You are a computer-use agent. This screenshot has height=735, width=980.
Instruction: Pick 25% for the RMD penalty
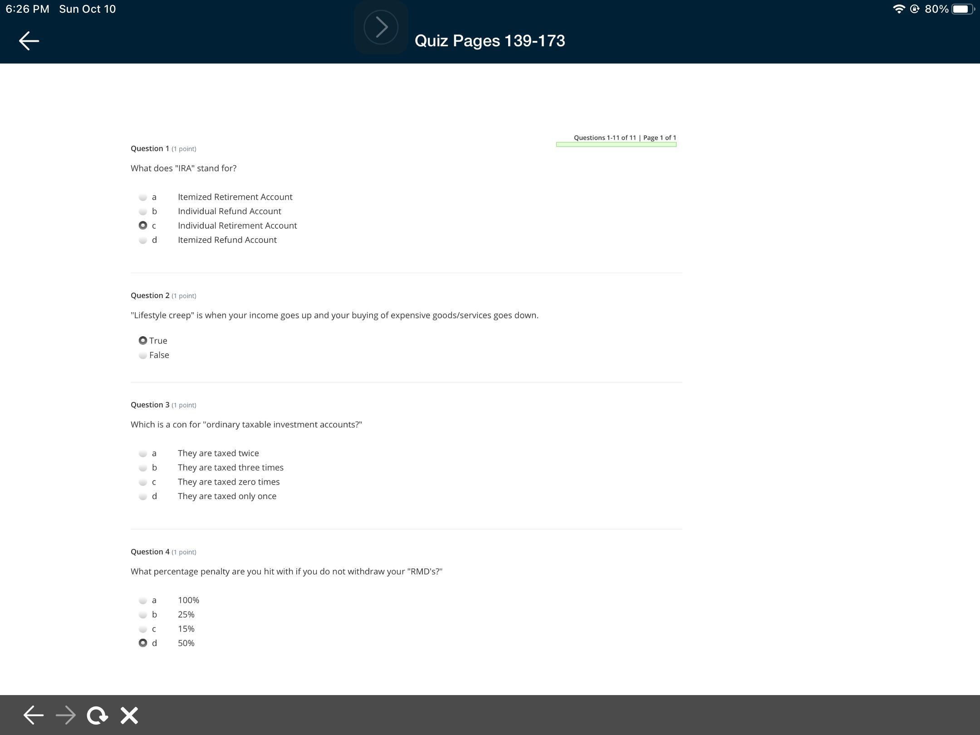[143, 615]
